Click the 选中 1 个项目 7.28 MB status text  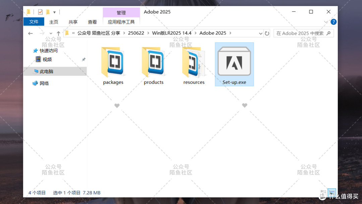coord(77,193)
